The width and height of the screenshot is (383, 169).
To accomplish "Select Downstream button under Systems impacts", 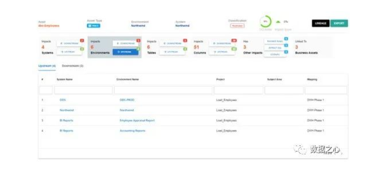I will [69, 43].
